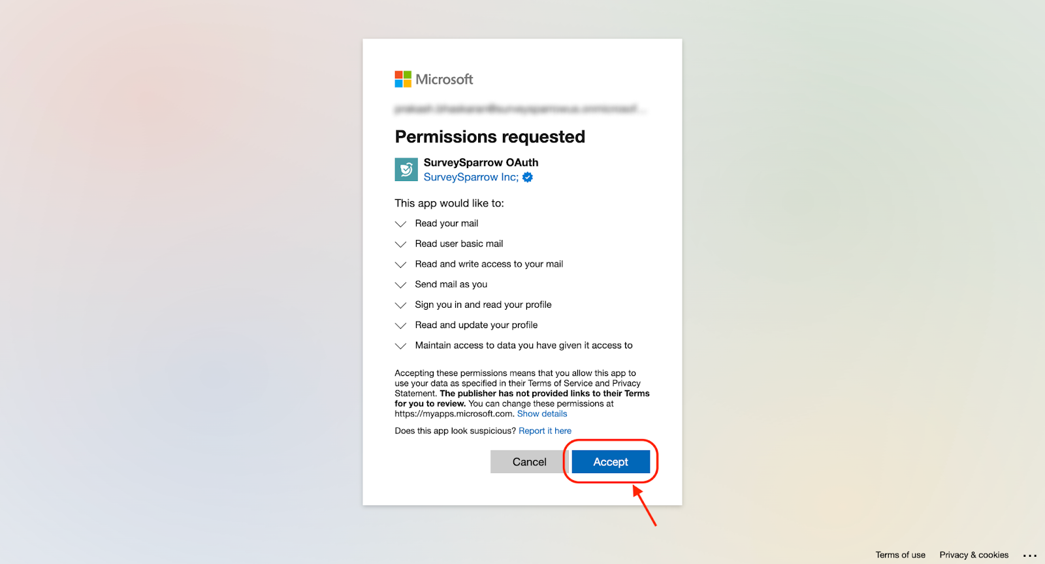
Task: Expand the "Send mail as you" permission
Action: (401, 285)
